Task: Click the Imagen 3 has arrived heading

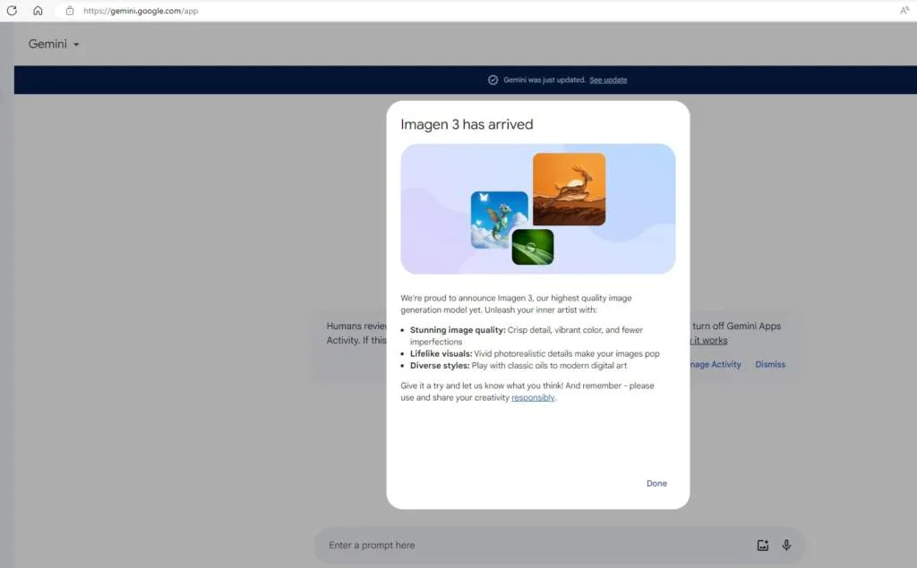Action: (x=467, y=123)
